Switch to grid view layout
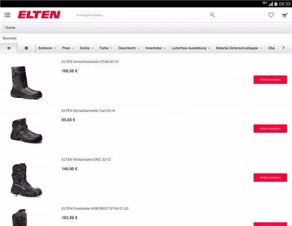The width and height of the screenshot is (292, 226). click(x=26, y=48)
